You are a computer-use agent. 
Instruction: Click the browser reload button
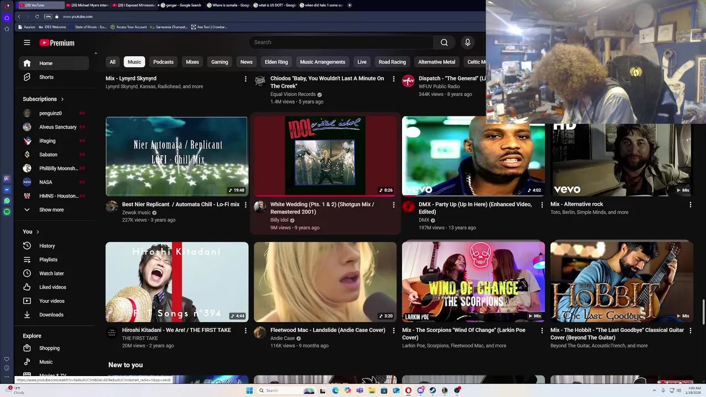click(37, 17)
